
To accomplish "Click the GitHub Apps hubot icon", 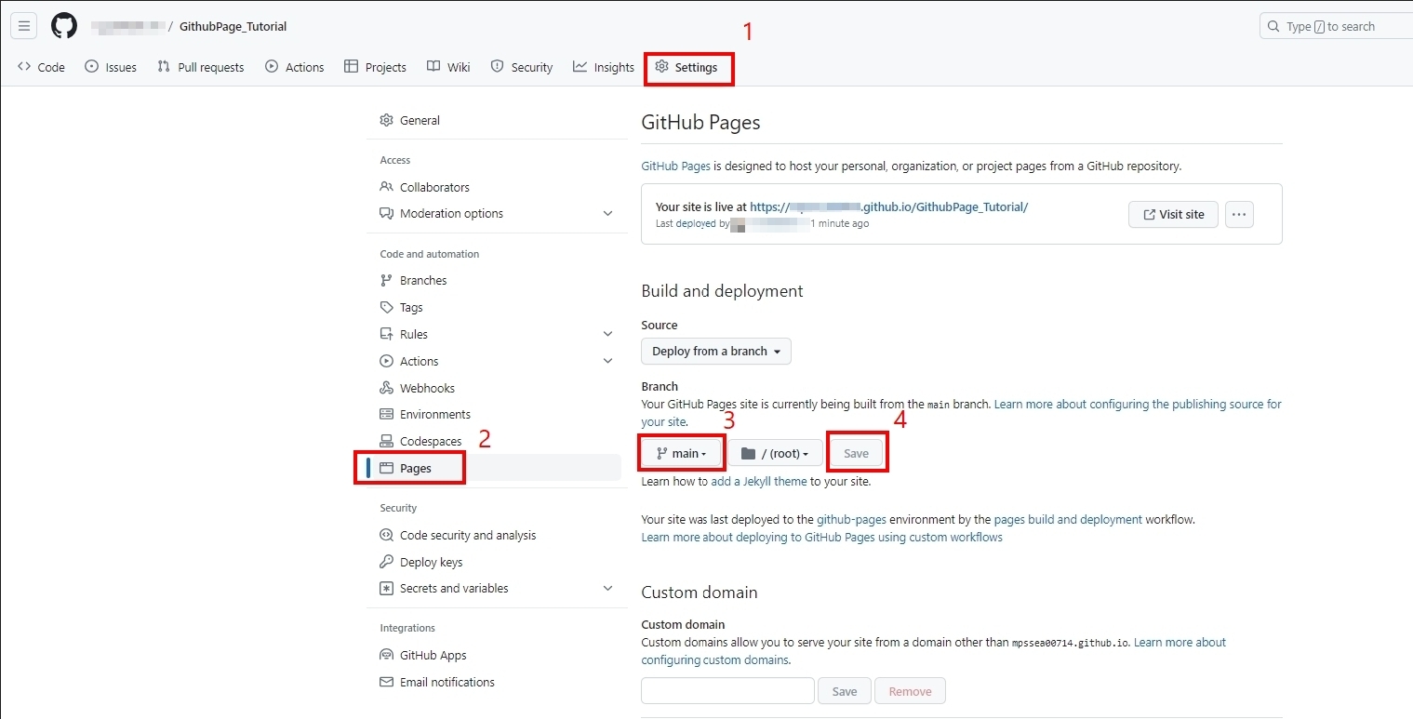I will [x=387, y=655].
